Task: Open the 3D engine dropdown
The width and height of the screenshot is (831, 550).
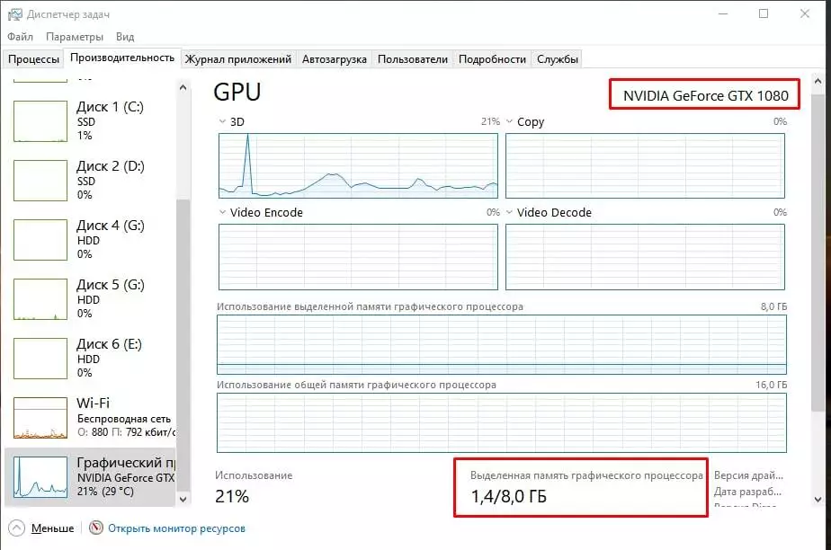Action: click(223, 121)
